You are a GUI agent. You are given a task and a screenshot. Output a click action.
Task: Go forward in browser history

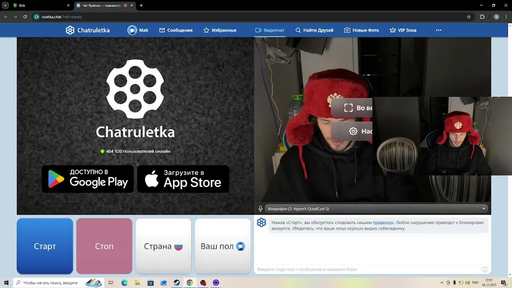[x=15, y=17]
